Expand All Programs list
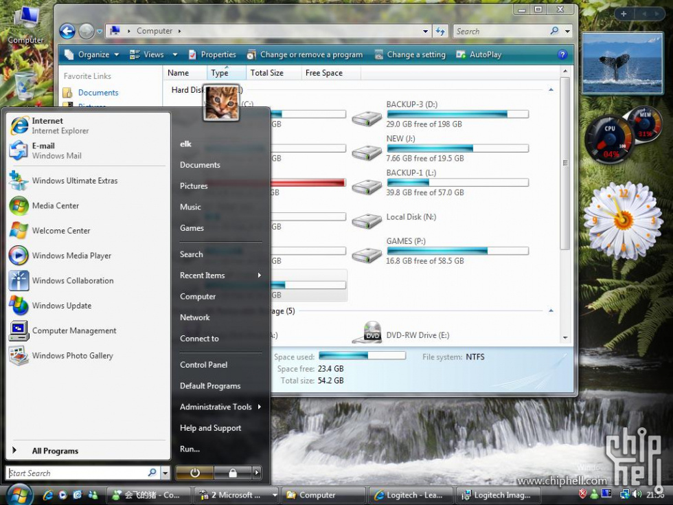 (88, 451)
